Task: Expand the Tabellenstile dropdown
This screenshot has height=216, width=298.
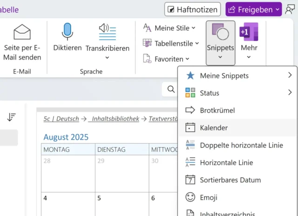Action: tap(170, 43)
